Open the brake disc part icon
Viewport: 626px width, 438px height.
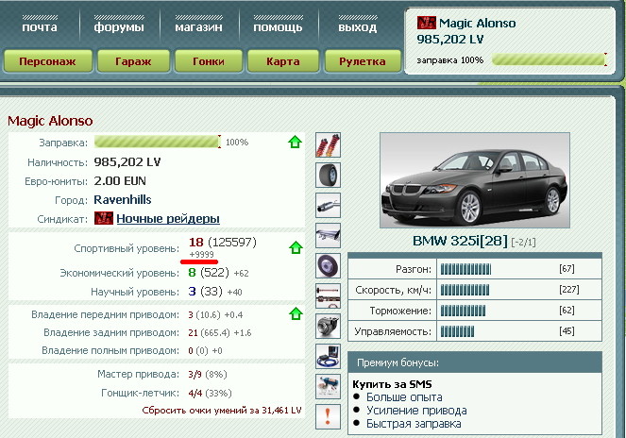[328, 265]
